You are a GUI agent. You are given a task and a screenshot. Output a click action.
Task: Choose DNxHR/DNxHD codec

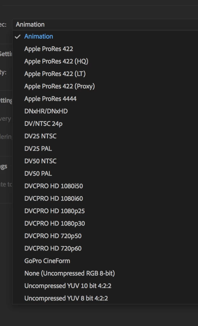tap(105, 111)
